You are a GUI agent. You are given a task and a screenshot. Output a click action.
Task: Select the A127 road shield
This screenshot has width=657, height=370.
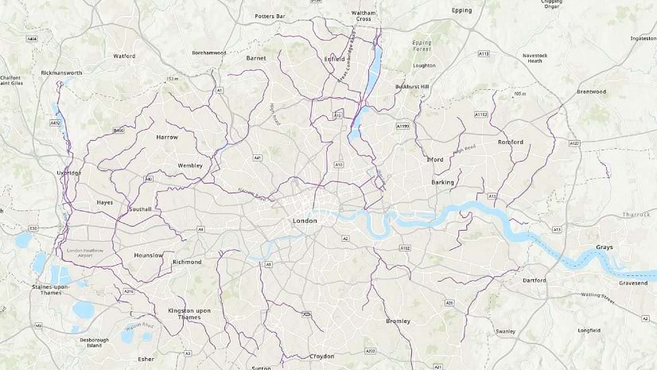click(574, 143)
